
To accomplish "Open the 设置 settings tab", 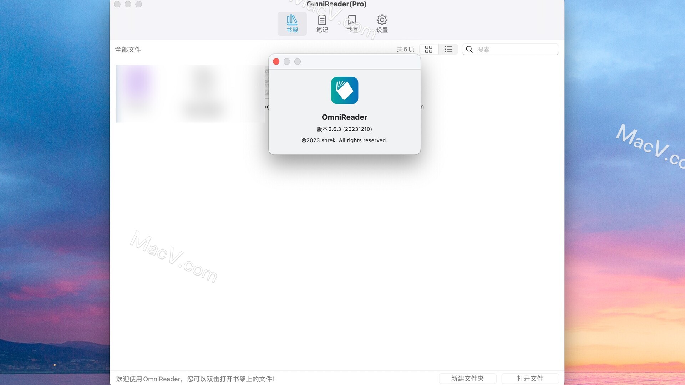I will coord(382,24).
